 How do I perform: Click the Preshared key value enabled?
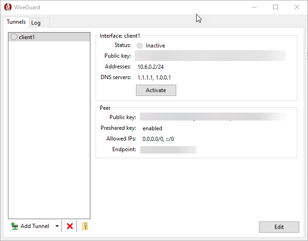pos(152,128)
